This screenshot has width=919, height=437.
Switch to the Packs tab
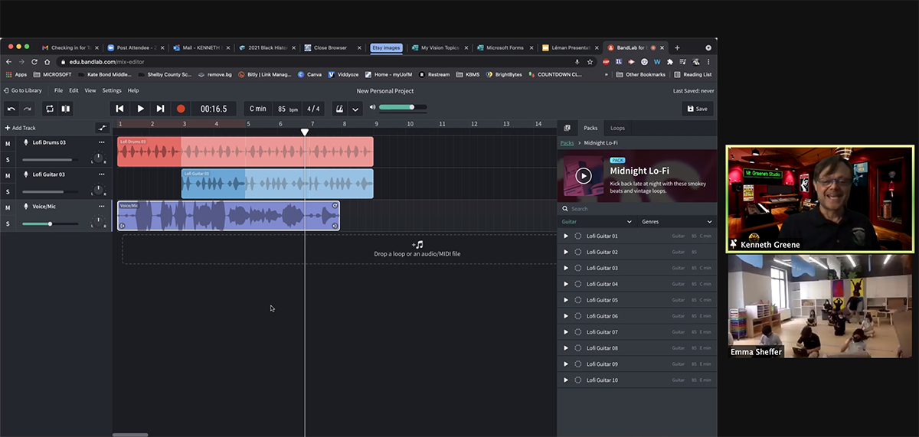point(590,128)
